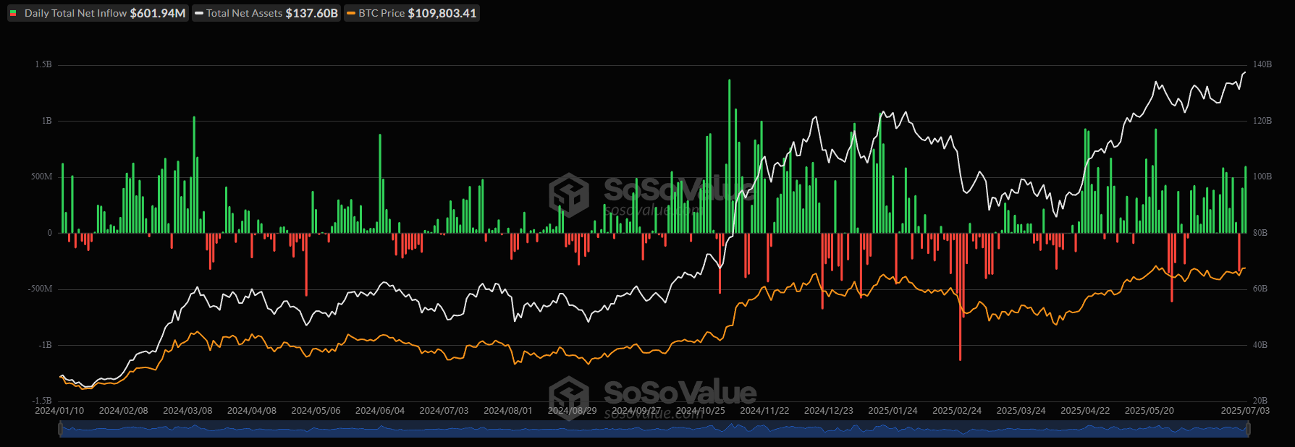Click the 2025/07/03 date label

coord(1245,410)
